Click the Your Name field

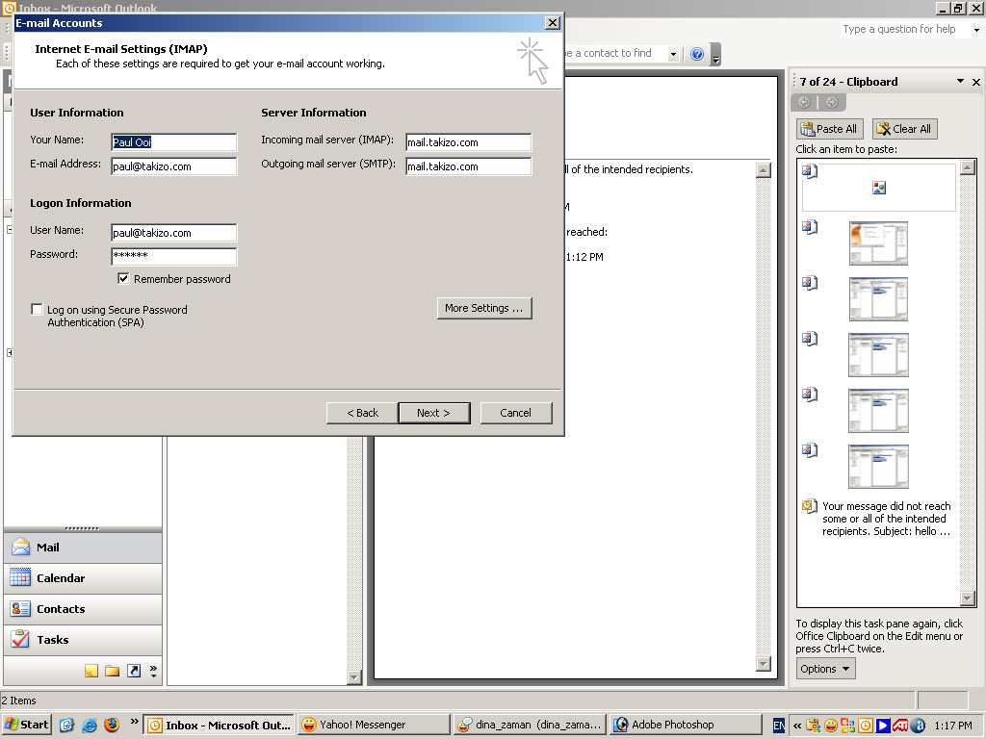174,142
